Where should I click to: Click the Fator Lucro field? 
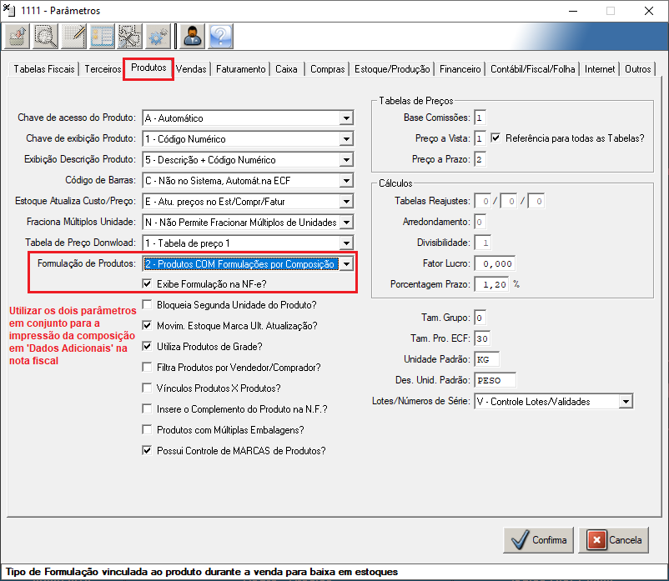coord(495,264)
